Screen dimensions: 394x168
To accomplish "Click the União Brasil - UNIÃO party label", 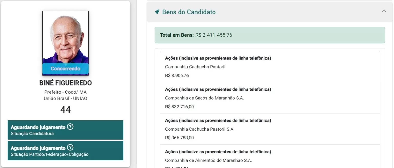I will coord(65,98).
